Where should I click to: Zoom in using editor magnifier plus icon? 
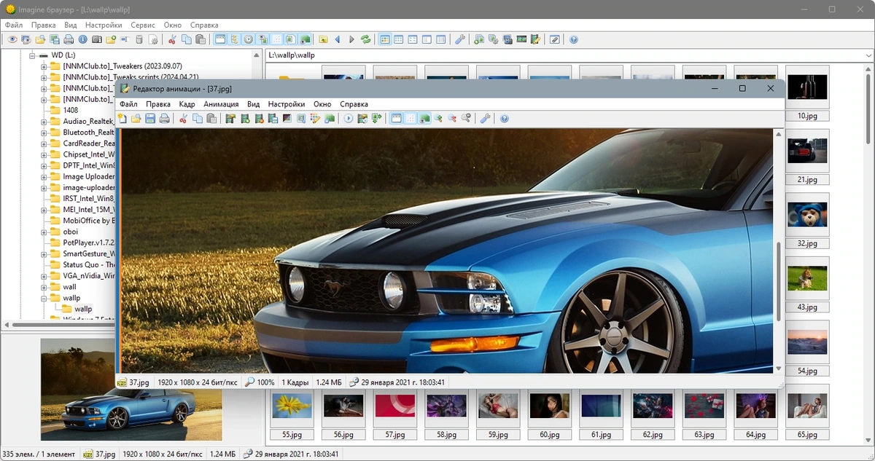click(438, 118)
